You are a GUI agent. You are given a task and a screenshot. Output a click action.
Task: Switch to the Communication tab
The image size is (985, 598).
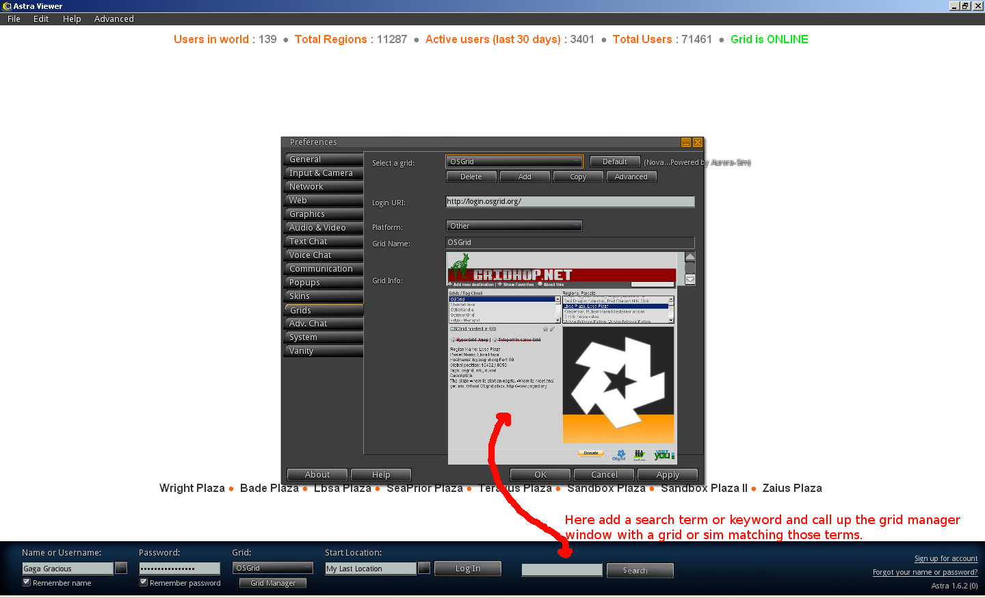click(x=324, y=269)
